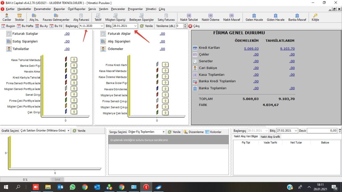Viewport: 342px width, 192px height.
Task: Open Banka Masraf toolbar icon
Action: click(x=297, y=17)
